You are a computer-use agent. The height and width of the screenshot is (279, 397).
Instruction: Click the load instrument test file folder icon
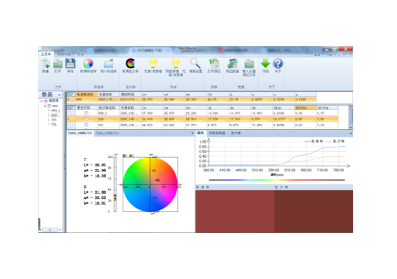[249, 64]
